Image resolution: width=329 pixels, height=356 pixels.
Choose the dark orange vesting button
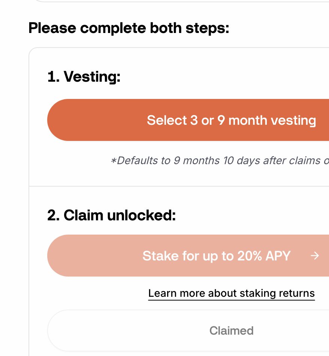(188, 120)
